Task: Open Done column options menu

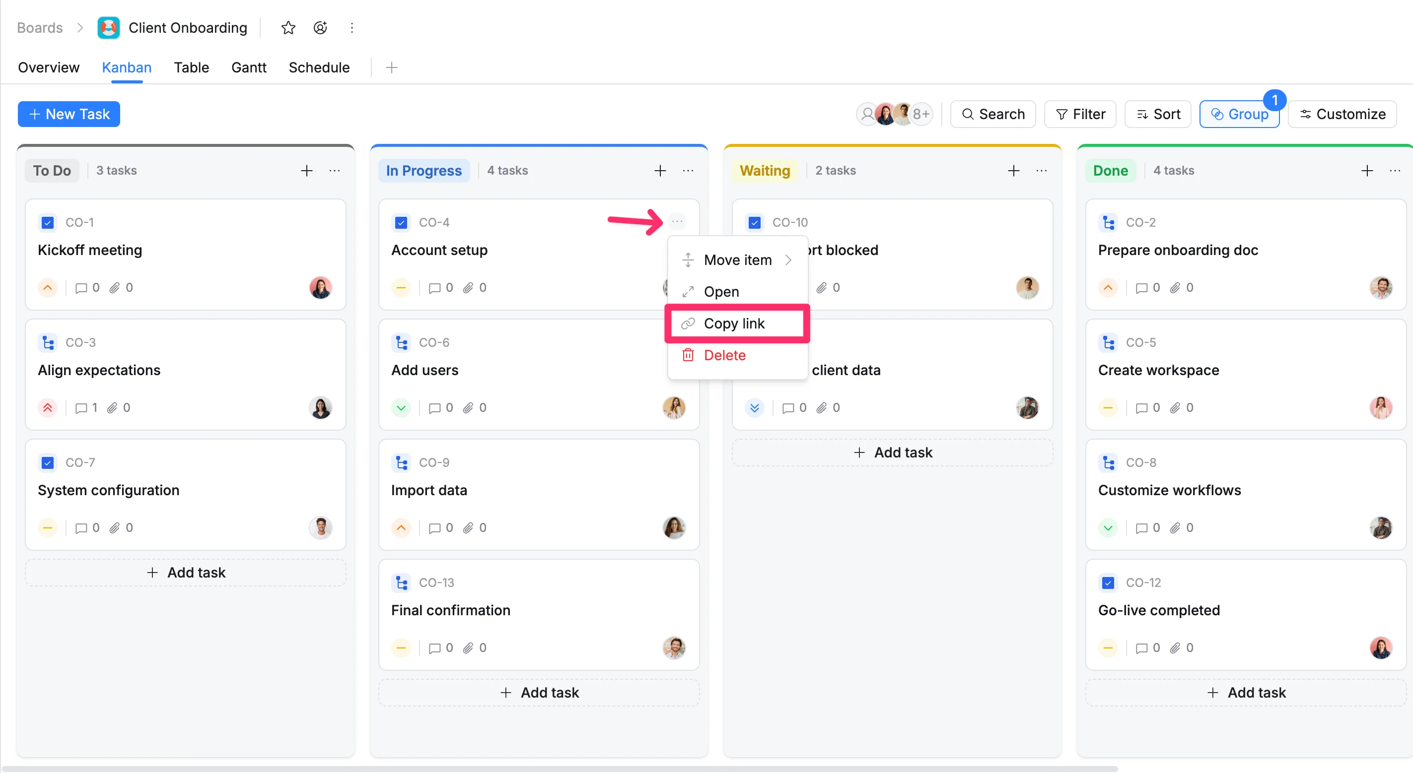Action: 1395,171
